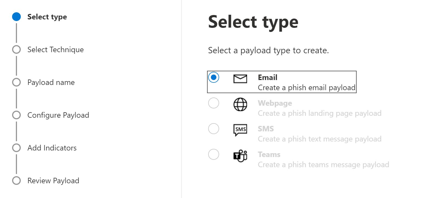Click the Email envelope icon
This screenshot has width=424, height=198.
(x=240, y=79)
